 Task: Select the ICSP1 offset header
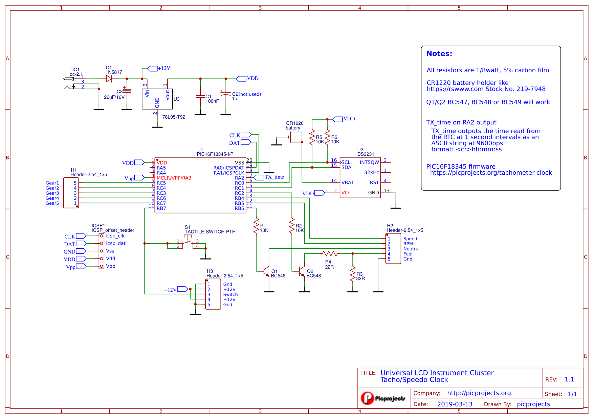pyautogui.click(x=101, y=251)
